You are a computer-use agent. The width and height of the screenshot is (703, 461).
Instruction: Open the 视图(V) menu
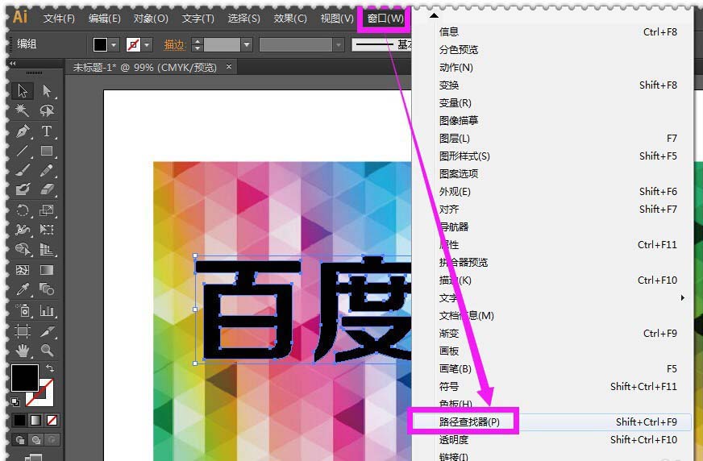click(337, 19)
